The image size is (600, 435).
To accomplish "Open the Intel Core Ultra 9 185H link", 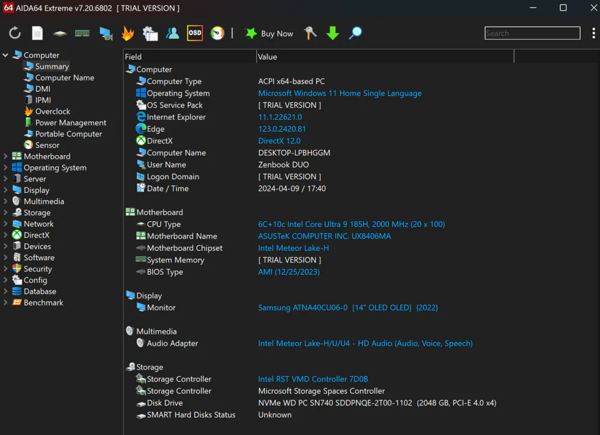I will pos(351,224).
